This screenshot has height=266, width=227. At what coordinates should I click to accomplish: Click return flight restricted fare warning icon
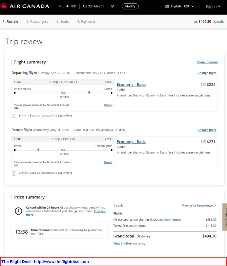coord(14,173)
